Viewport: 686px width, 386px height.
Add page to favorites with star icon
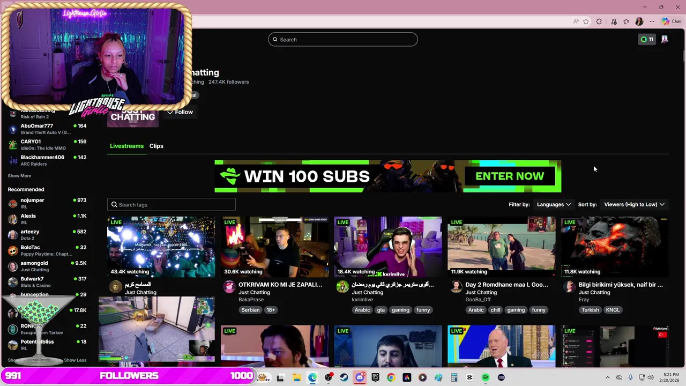[x=586, y=21]
